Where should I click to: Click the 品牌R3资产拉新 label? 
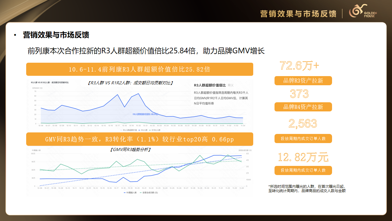coord(303,81)
